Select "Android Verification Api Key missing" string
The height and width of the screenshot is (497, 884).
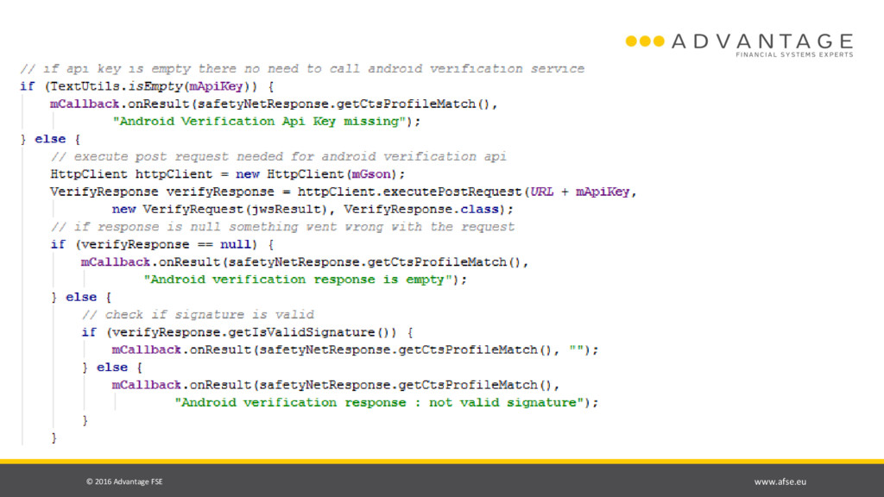(x=260, y=121)
